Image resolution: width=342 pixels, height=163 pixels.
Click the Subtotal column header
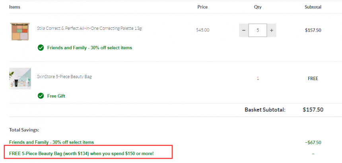pos(313,7)
